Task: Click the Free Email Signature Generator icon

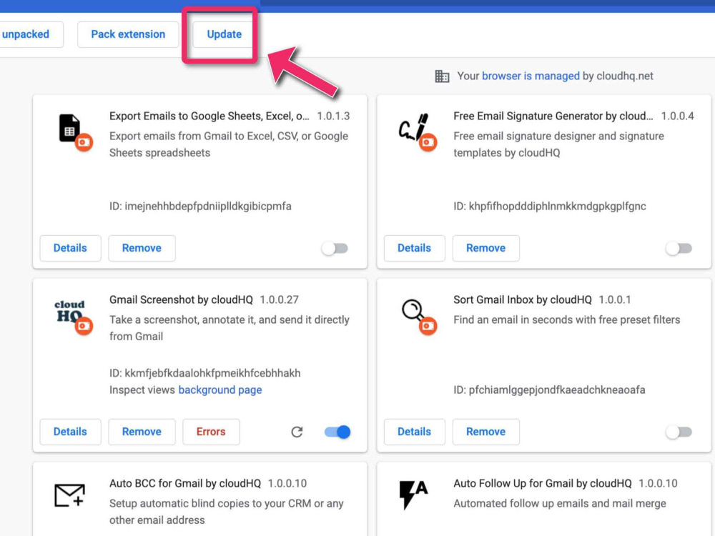Action: [418, 131]
